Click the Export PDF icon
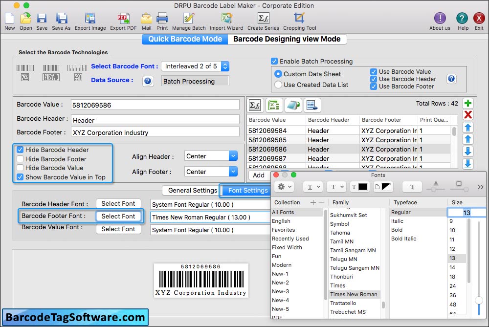 [x=123, y=19]
